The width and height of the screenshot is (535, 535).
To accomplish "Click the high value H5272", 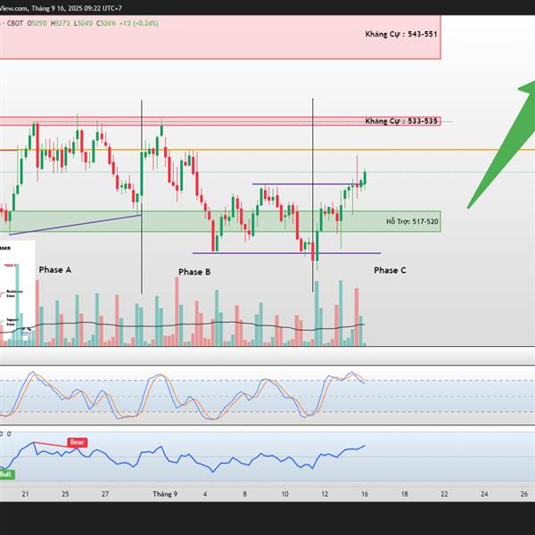I will click(x=61, y=23).
